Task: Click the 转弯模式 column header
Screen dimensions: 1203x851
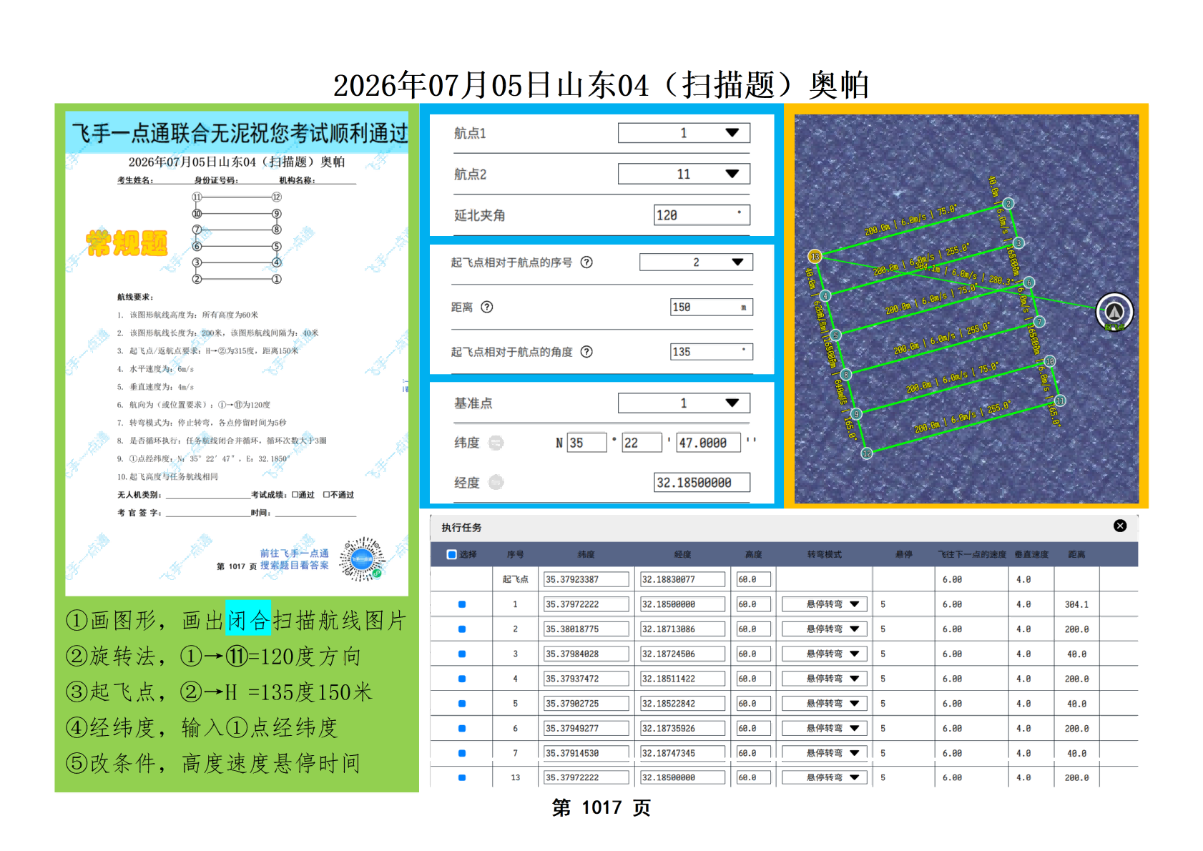Action: click(x=825, y=554)
